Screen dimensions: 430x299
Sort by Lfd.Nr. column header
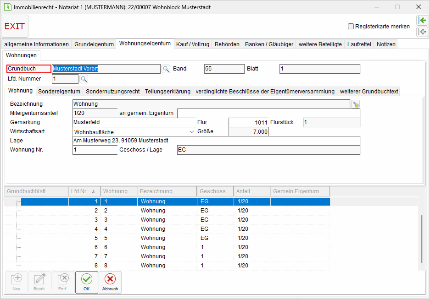click(84, 191)
